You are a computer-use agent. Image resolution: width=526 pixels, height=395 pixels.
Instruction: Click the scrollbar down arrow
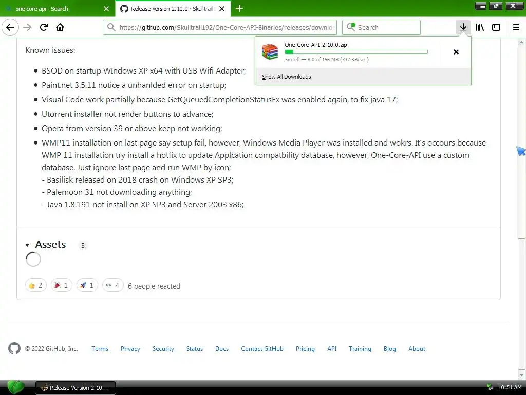tap(521, 375)
